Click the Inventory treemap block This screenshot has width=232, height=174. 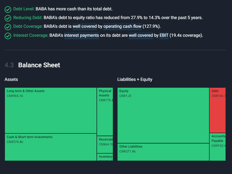tap(105, 157)
